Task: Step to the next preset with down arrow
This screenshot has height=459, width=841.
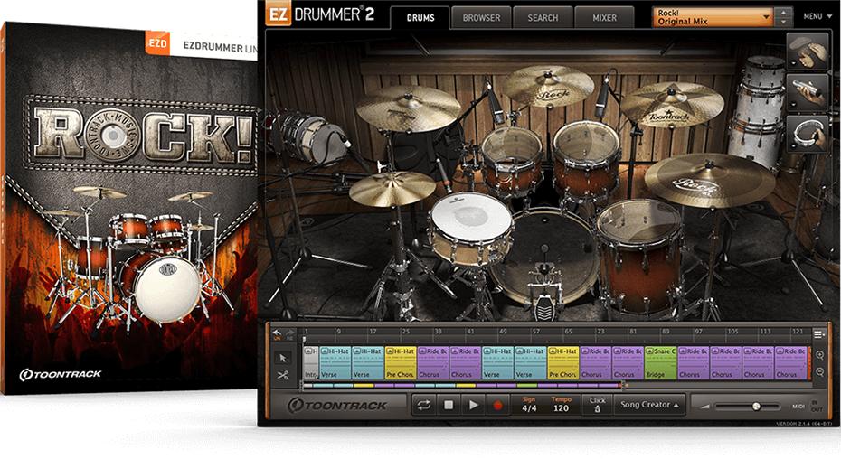Action: click(x=784, y=22)
